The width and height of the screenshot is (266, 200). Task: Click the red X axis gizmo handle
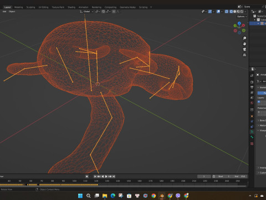pyautogui.click(x=243, y=26)
